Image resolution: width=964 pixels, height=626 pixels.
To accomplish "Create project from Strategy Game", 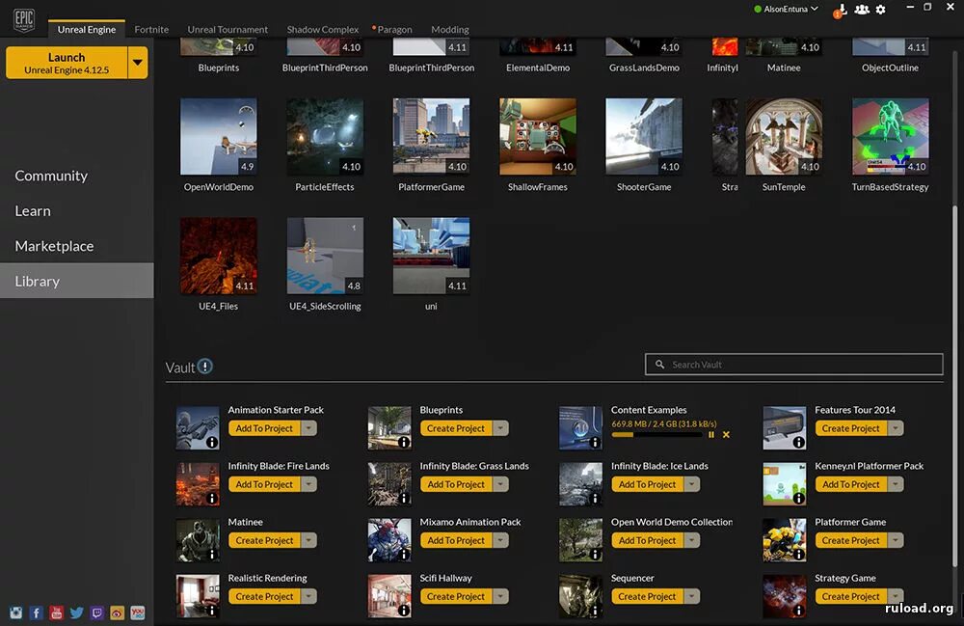I will coord(851,596).
